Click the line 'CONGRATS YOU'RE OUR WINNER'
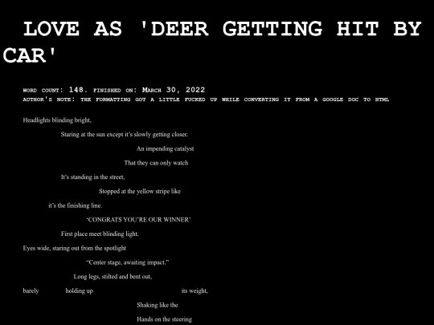434x325 pixels. [x=138, y=220]
